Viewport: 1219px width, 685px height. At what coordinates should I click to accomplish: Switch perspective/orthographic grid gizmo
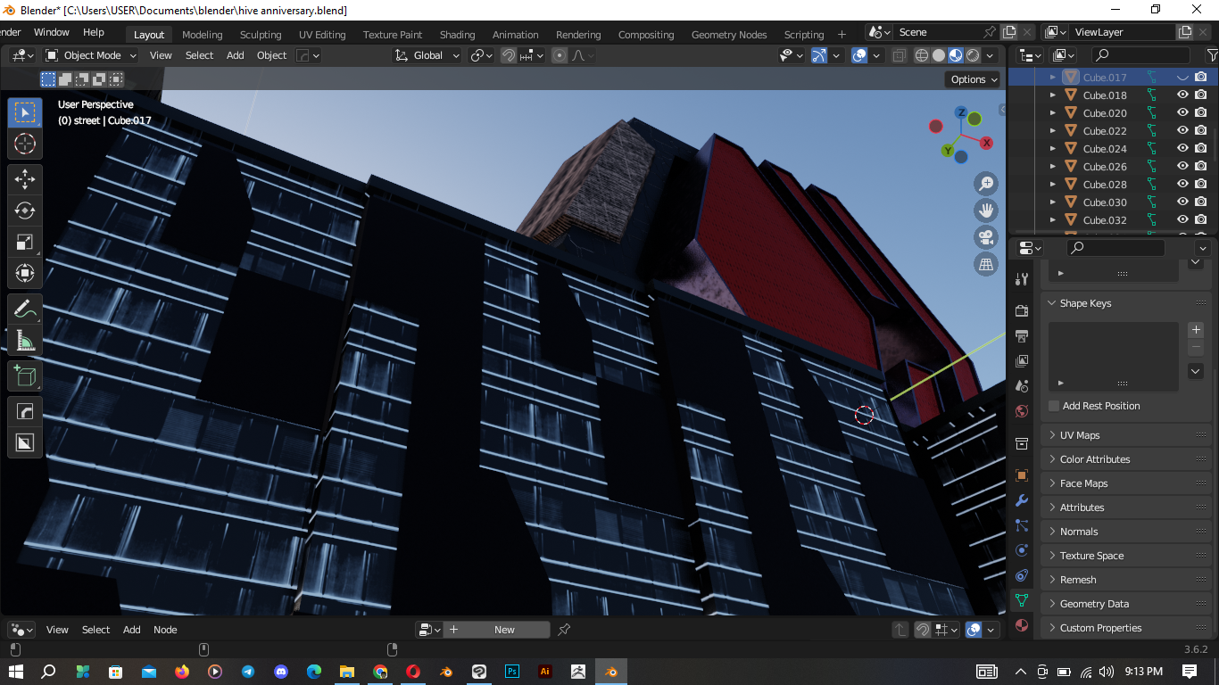click(986, 264)
